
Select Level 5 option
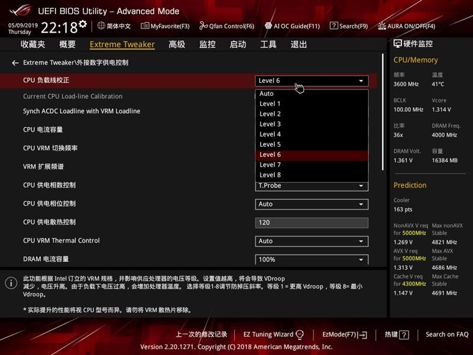point(312,144)
